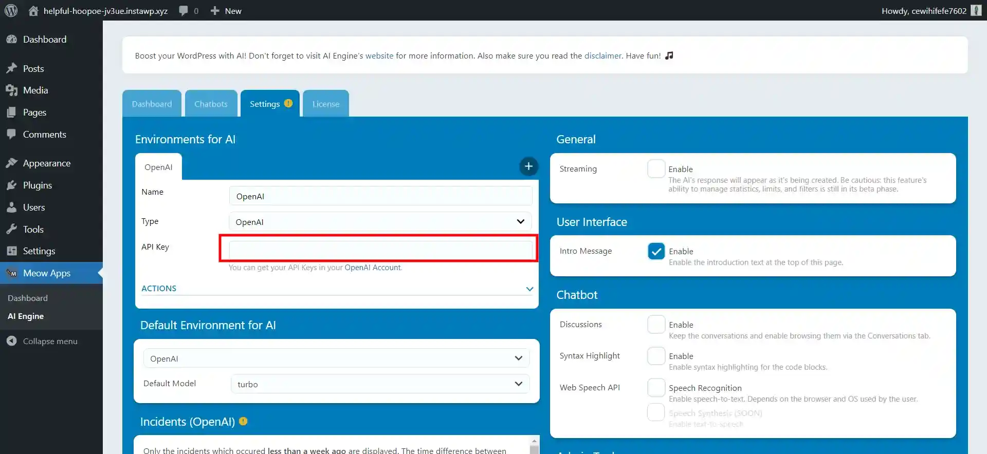Click the Comments icon in sidebar
This screenshot has height=454, width=987.
(11, 135)
